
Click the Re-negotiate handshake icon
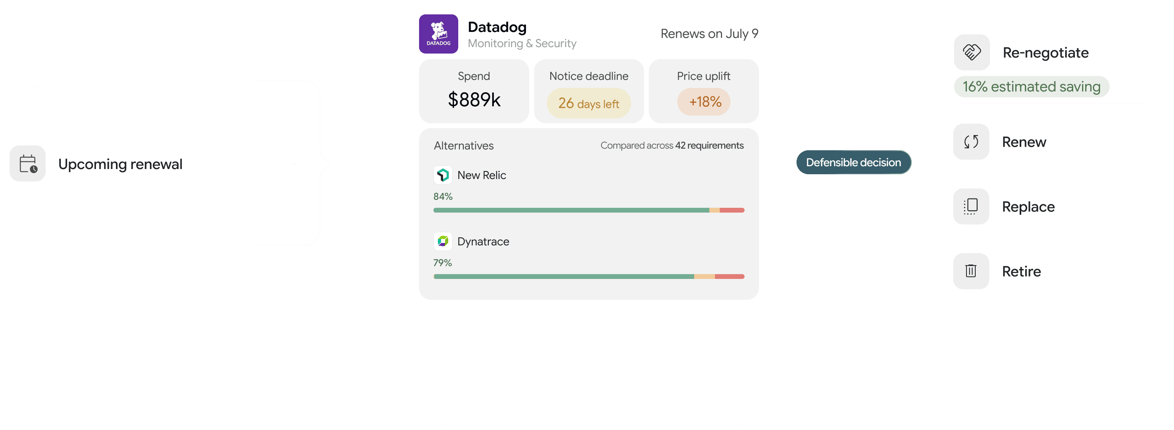coord(972,52)
